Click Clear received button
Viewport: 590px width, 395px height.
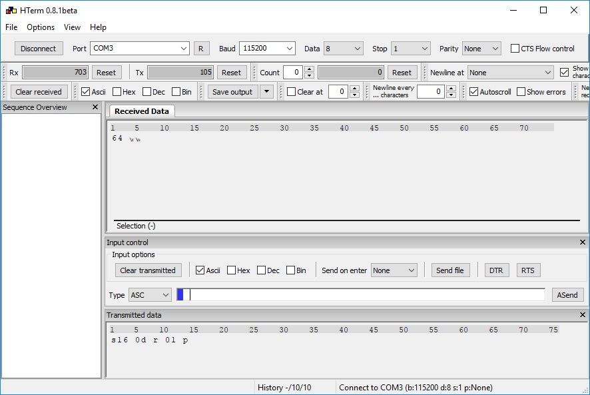click(39, 92)
